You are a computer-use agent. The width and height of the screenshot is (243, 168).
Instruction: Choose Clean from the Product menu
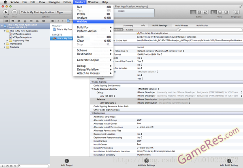point(93,41)
